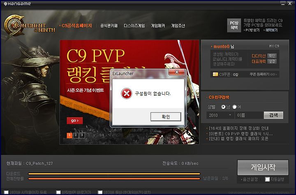Switch to banner slide 2

[76, 135]
